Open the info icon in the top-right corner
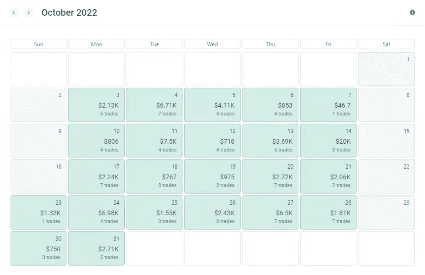The width and height of the screenshot is (425, 275). point(413,12)
